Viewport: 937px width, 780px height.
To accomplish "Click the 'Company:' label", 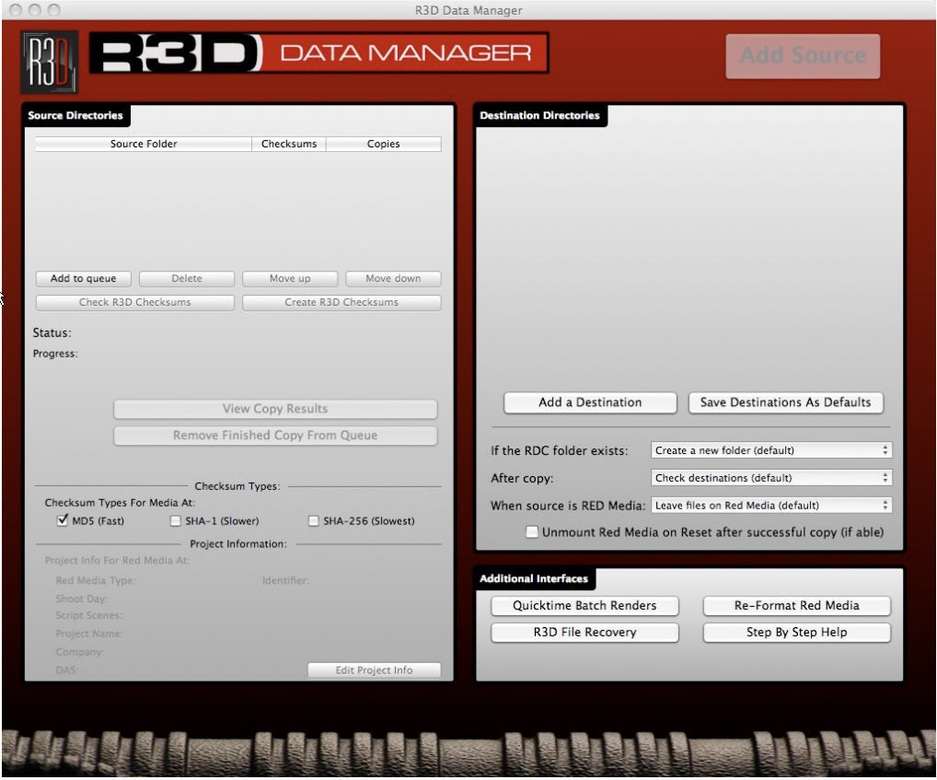I will [79, 652].
